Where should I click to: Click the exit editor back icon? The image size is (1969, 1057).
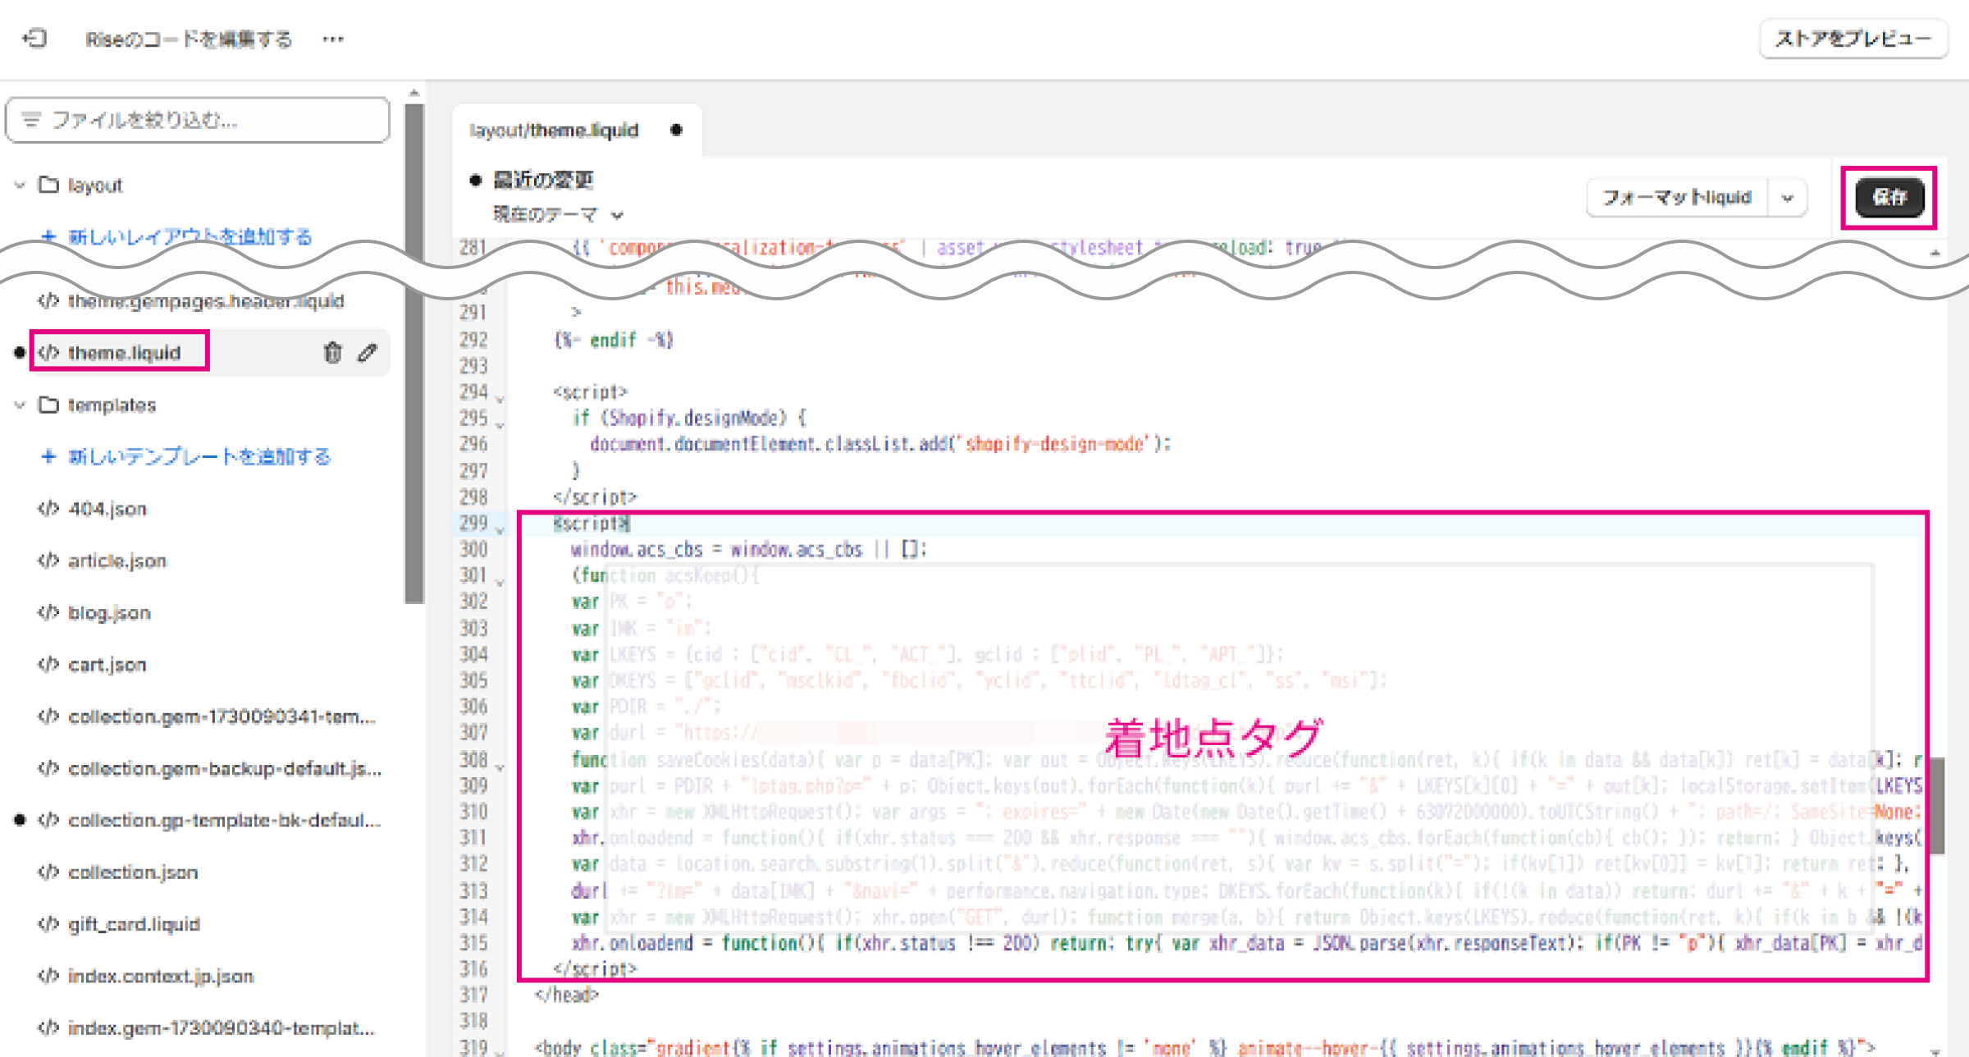pos(34,39)
